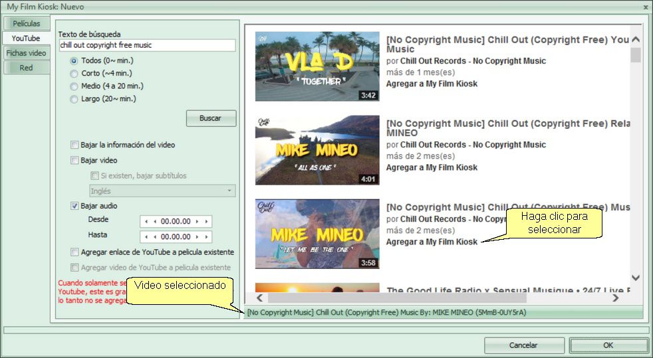Click Desde field leftmost back arrow
Image resolution: width=653 pixels, height=358 pixels.
[x=146, y=222]
